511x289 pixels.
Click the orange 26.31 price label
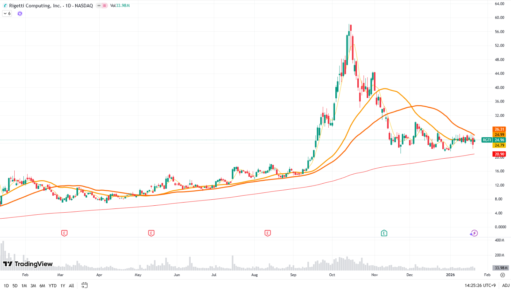click(x=499, y=129)
